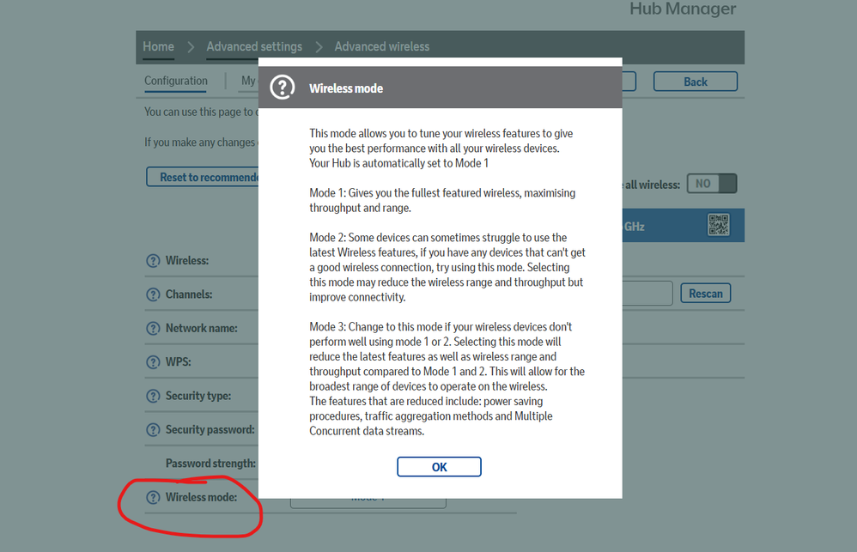Toggle the all wireless NO switch

pos(712,184)
